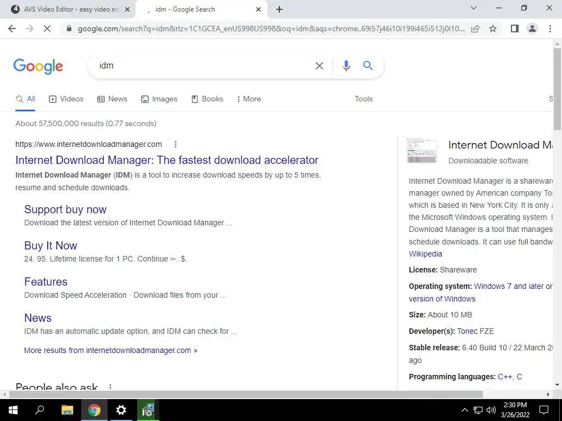
Task: Switch to Books results tab
Action: pyautogui.click(x=207, y=99)
